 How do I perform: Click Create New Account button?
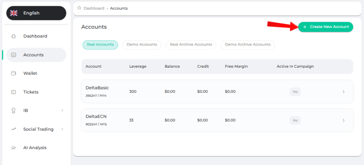point(326,27)
